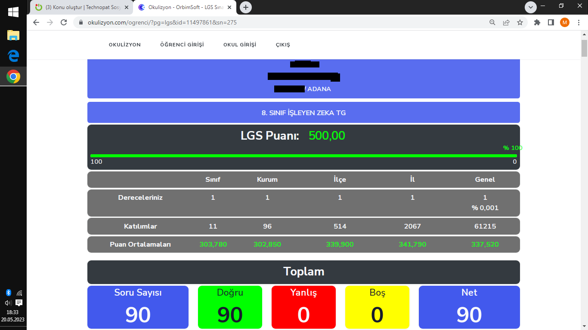
Task: Click the green Doğru card
Action: pos(230,307)
